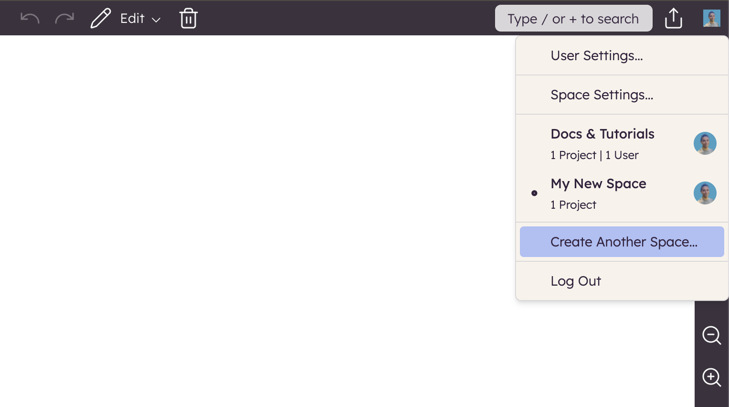Open the Edit mode menu label

[x=132, y=19]
